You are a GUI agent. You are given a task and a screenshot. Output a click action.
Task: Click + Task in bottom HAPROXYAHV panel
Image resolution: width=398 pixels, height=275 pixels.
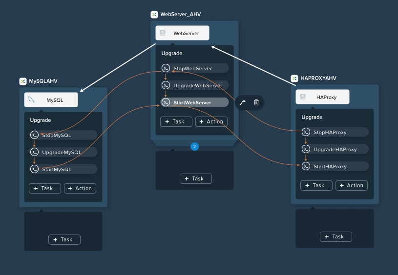(x=336, y=237)
